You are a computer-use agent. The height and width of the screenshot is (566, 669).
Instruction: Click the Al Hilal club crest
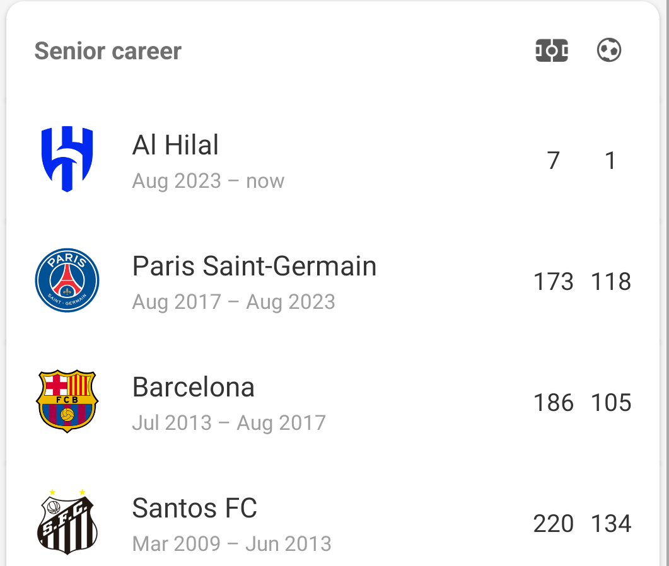[x=67, y=159]
